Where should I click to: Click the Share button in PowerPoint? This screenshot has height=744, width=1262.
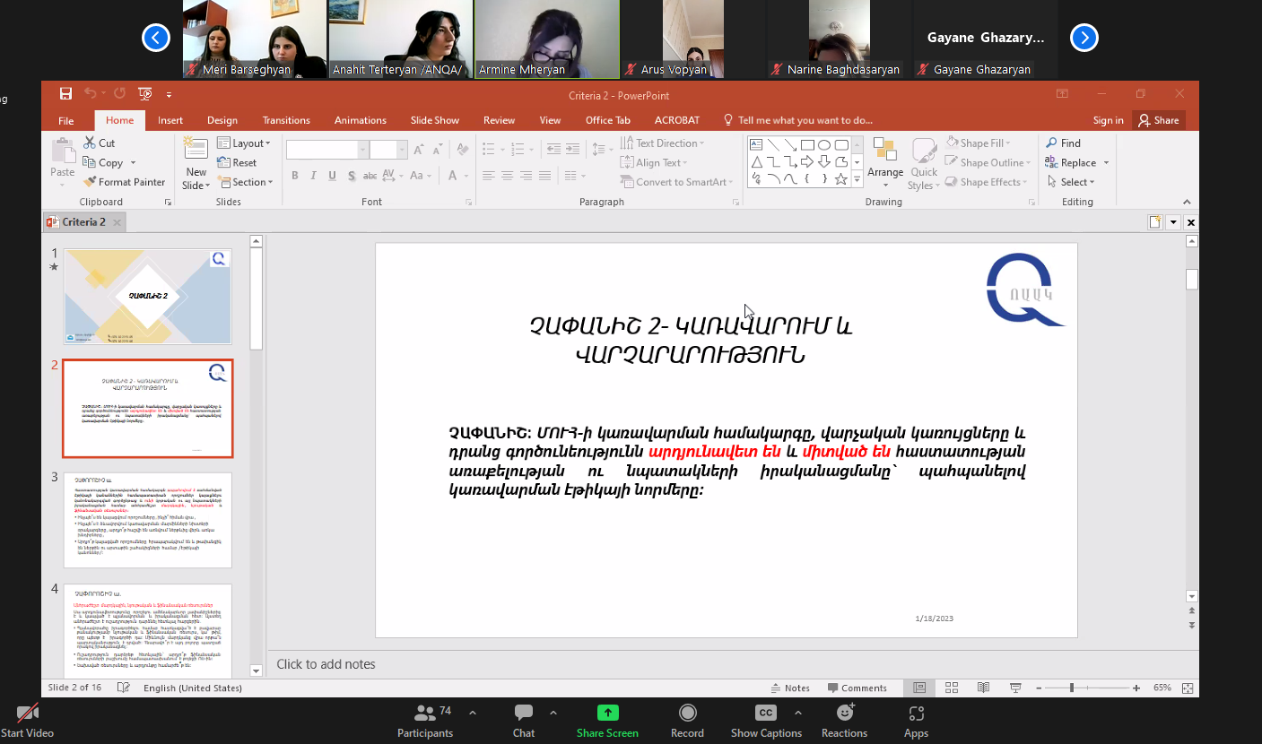click(x=1158, y=120)
